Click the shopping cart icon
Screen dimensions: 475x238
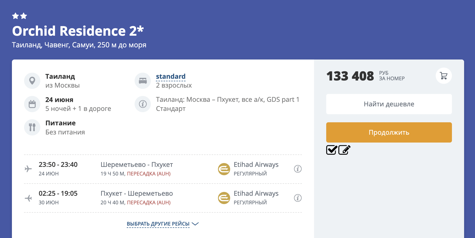(444, 76)
